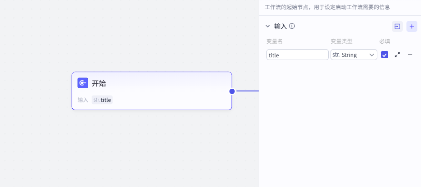Viewport: 421px width, 187px height.
Task: Click the 变量名 column header
Action: point(275,41)
